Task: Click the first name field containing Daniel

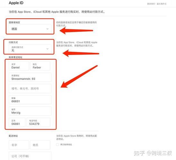Action: 19,66
